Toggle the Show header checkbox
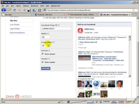 coord(43,62)
